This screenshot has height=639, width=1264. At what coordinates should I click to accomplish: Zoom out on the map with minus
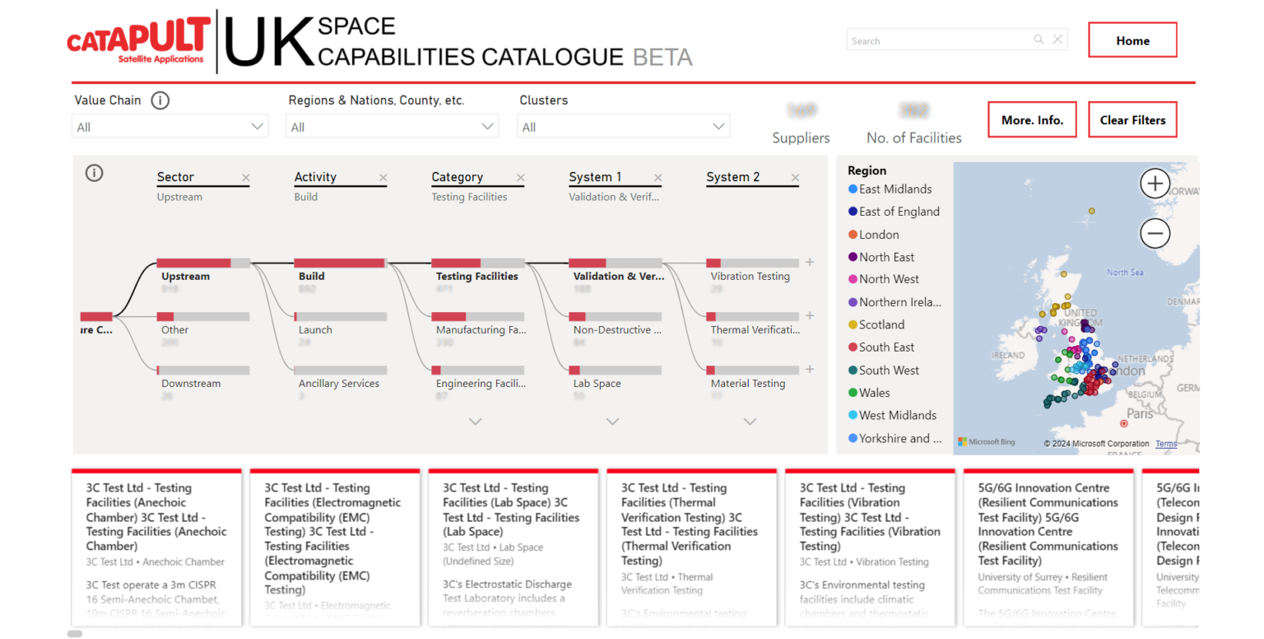click(1155, 234)
